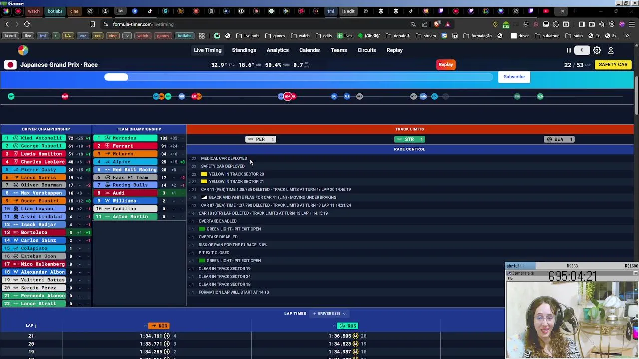Show more bookmarks chevron
The width and height of the screenshot is (639, 359).
click(627, 36)
